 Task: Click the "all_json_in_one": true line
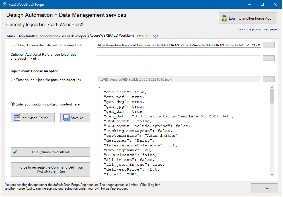pyautogui.click(x=134, y=165)
